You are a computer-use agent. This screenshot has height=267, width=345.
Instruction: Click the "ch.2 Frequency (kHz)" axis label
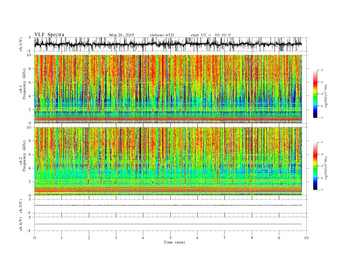click(x=23, y=156)
